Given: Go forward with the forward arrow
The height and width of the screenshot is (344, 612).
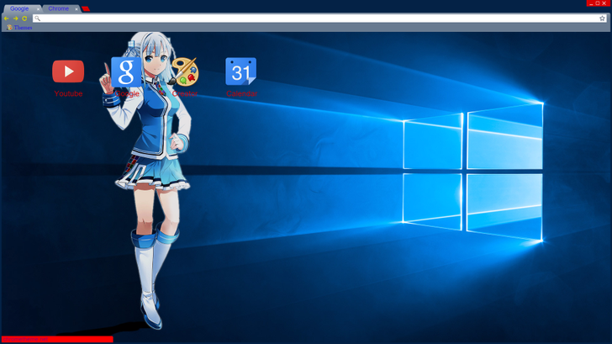Looking at the screenshot, I should click(16, 19).
